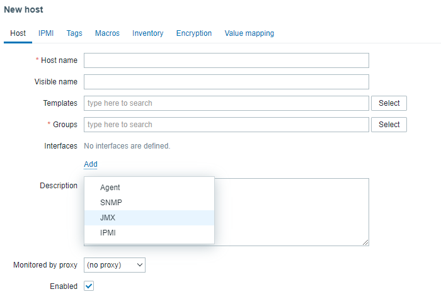Click the Groups search field
The height and width of the screenshot is (294, 441).
tap(226, 125)
